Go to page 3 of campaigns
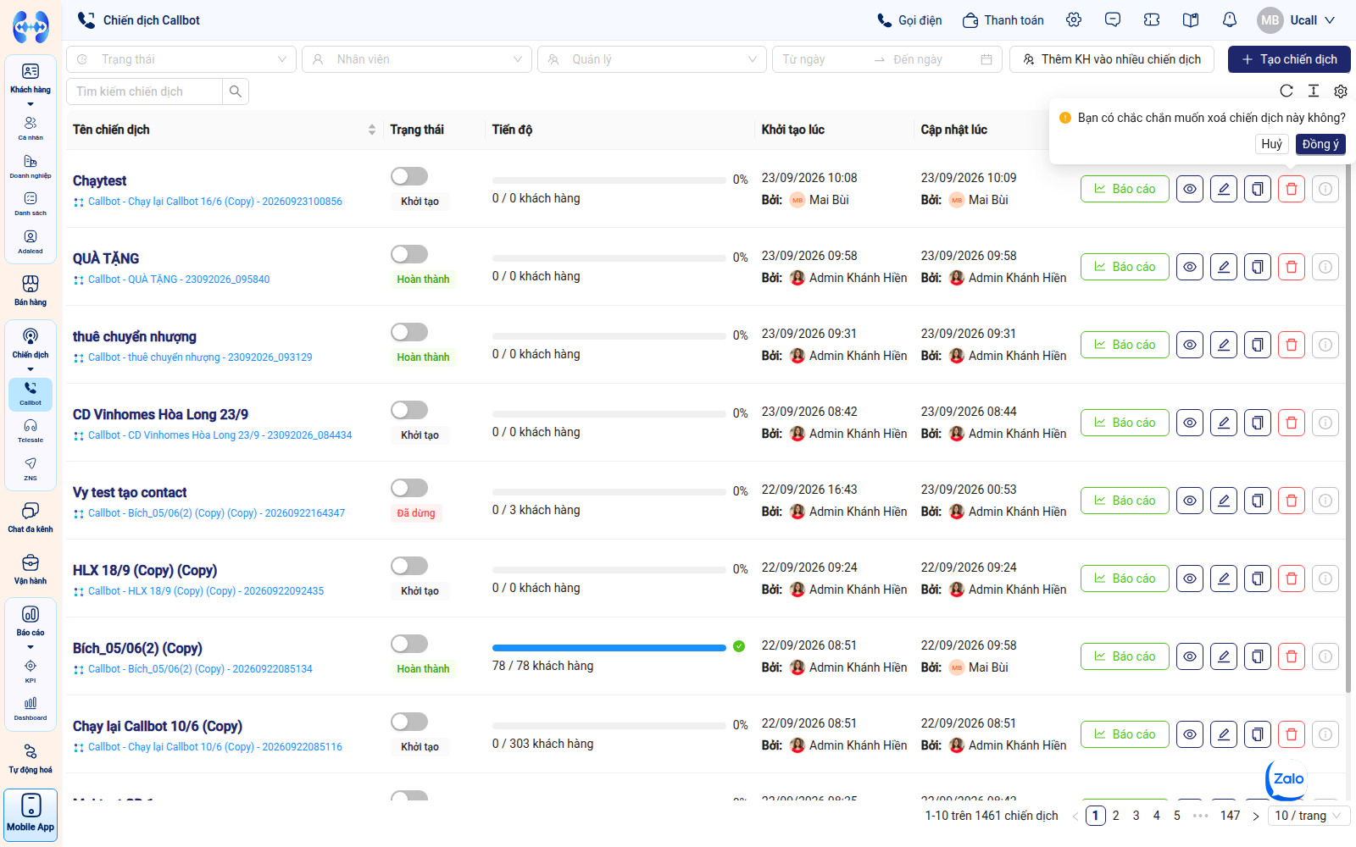This screenshot has width=1356, height=847. click(x=1136, y=816)
